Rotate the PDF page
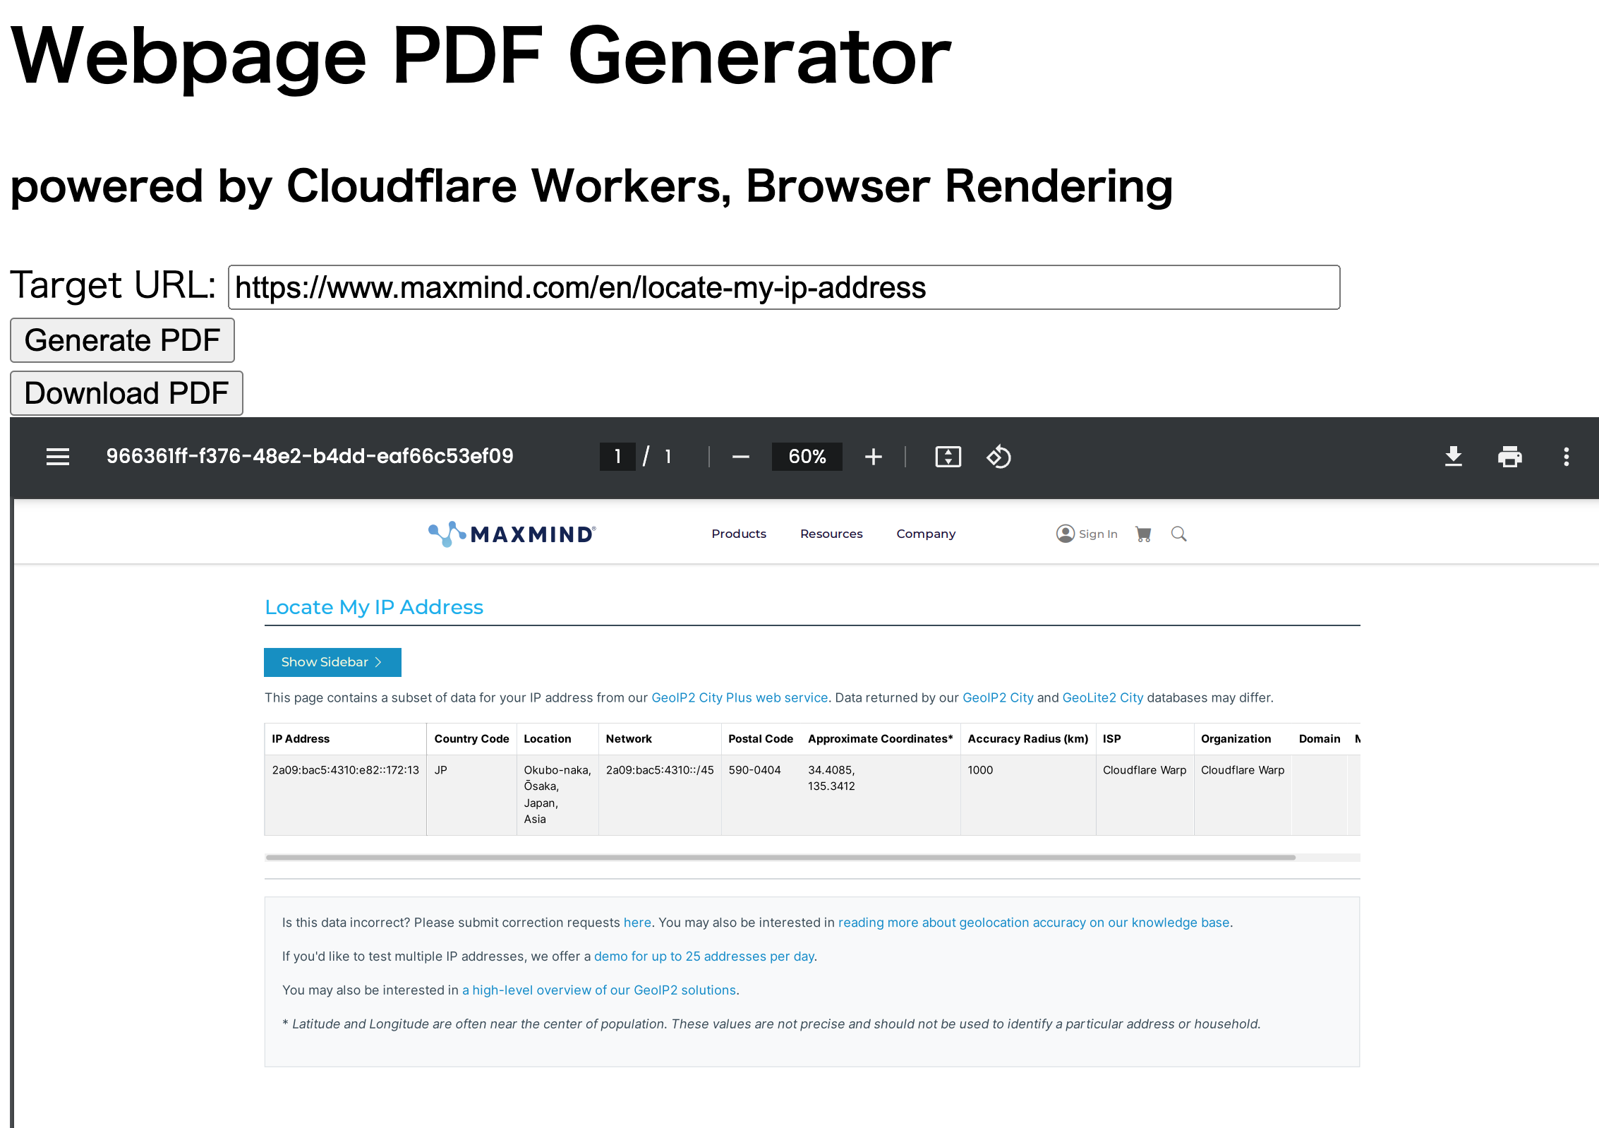The height and width of the screenshot is (1128, 1599). pyautogui.click(x=999, y=457)
